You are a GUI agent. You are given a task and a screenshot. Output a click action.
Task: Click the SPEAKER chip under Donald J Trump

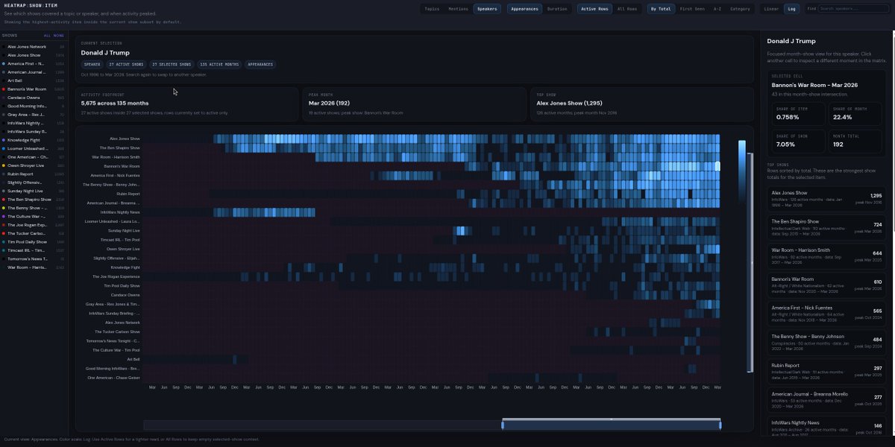click(92, 65)
